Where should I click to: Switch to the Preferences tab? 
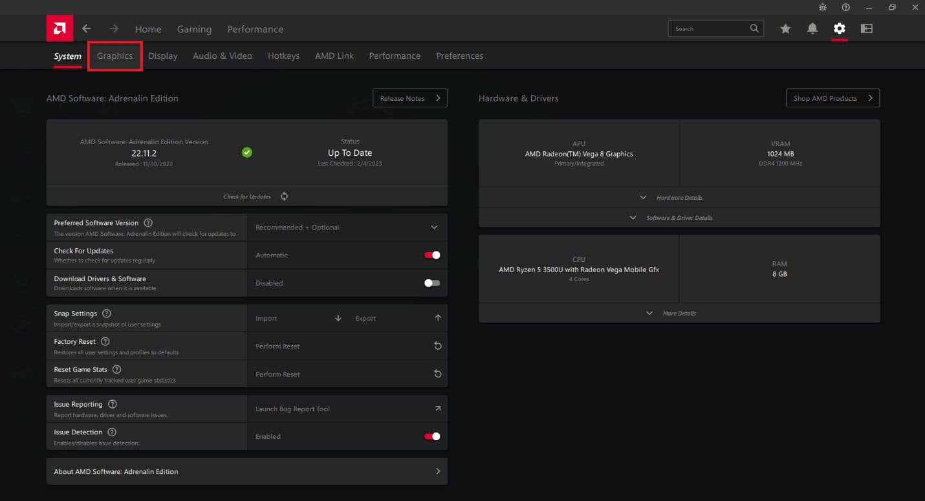pos(460,56)
